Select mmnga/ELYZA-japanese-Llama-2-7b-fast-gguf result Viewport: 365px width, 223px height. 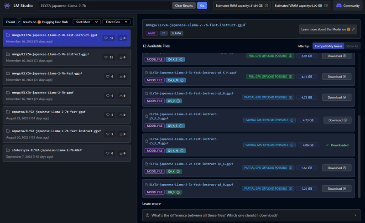tap(67, 77)
